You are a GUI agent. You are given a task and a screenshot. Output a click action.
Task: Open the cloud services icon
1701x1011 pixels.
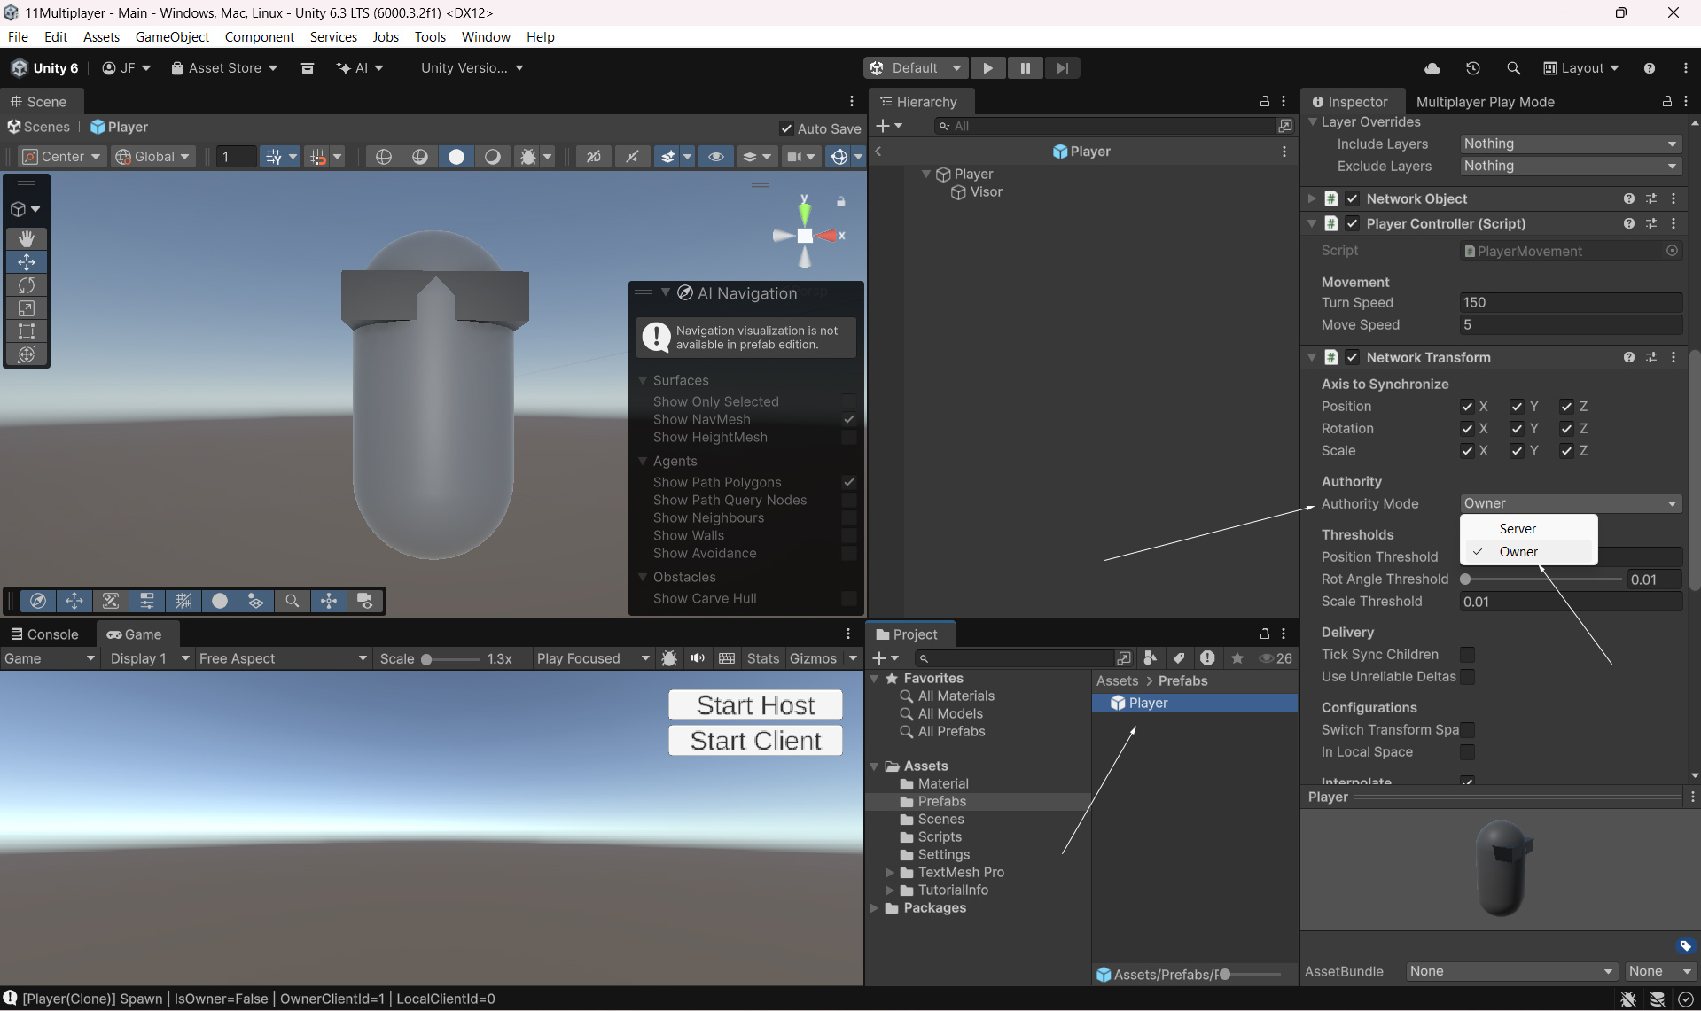[x=1432, y=68]
